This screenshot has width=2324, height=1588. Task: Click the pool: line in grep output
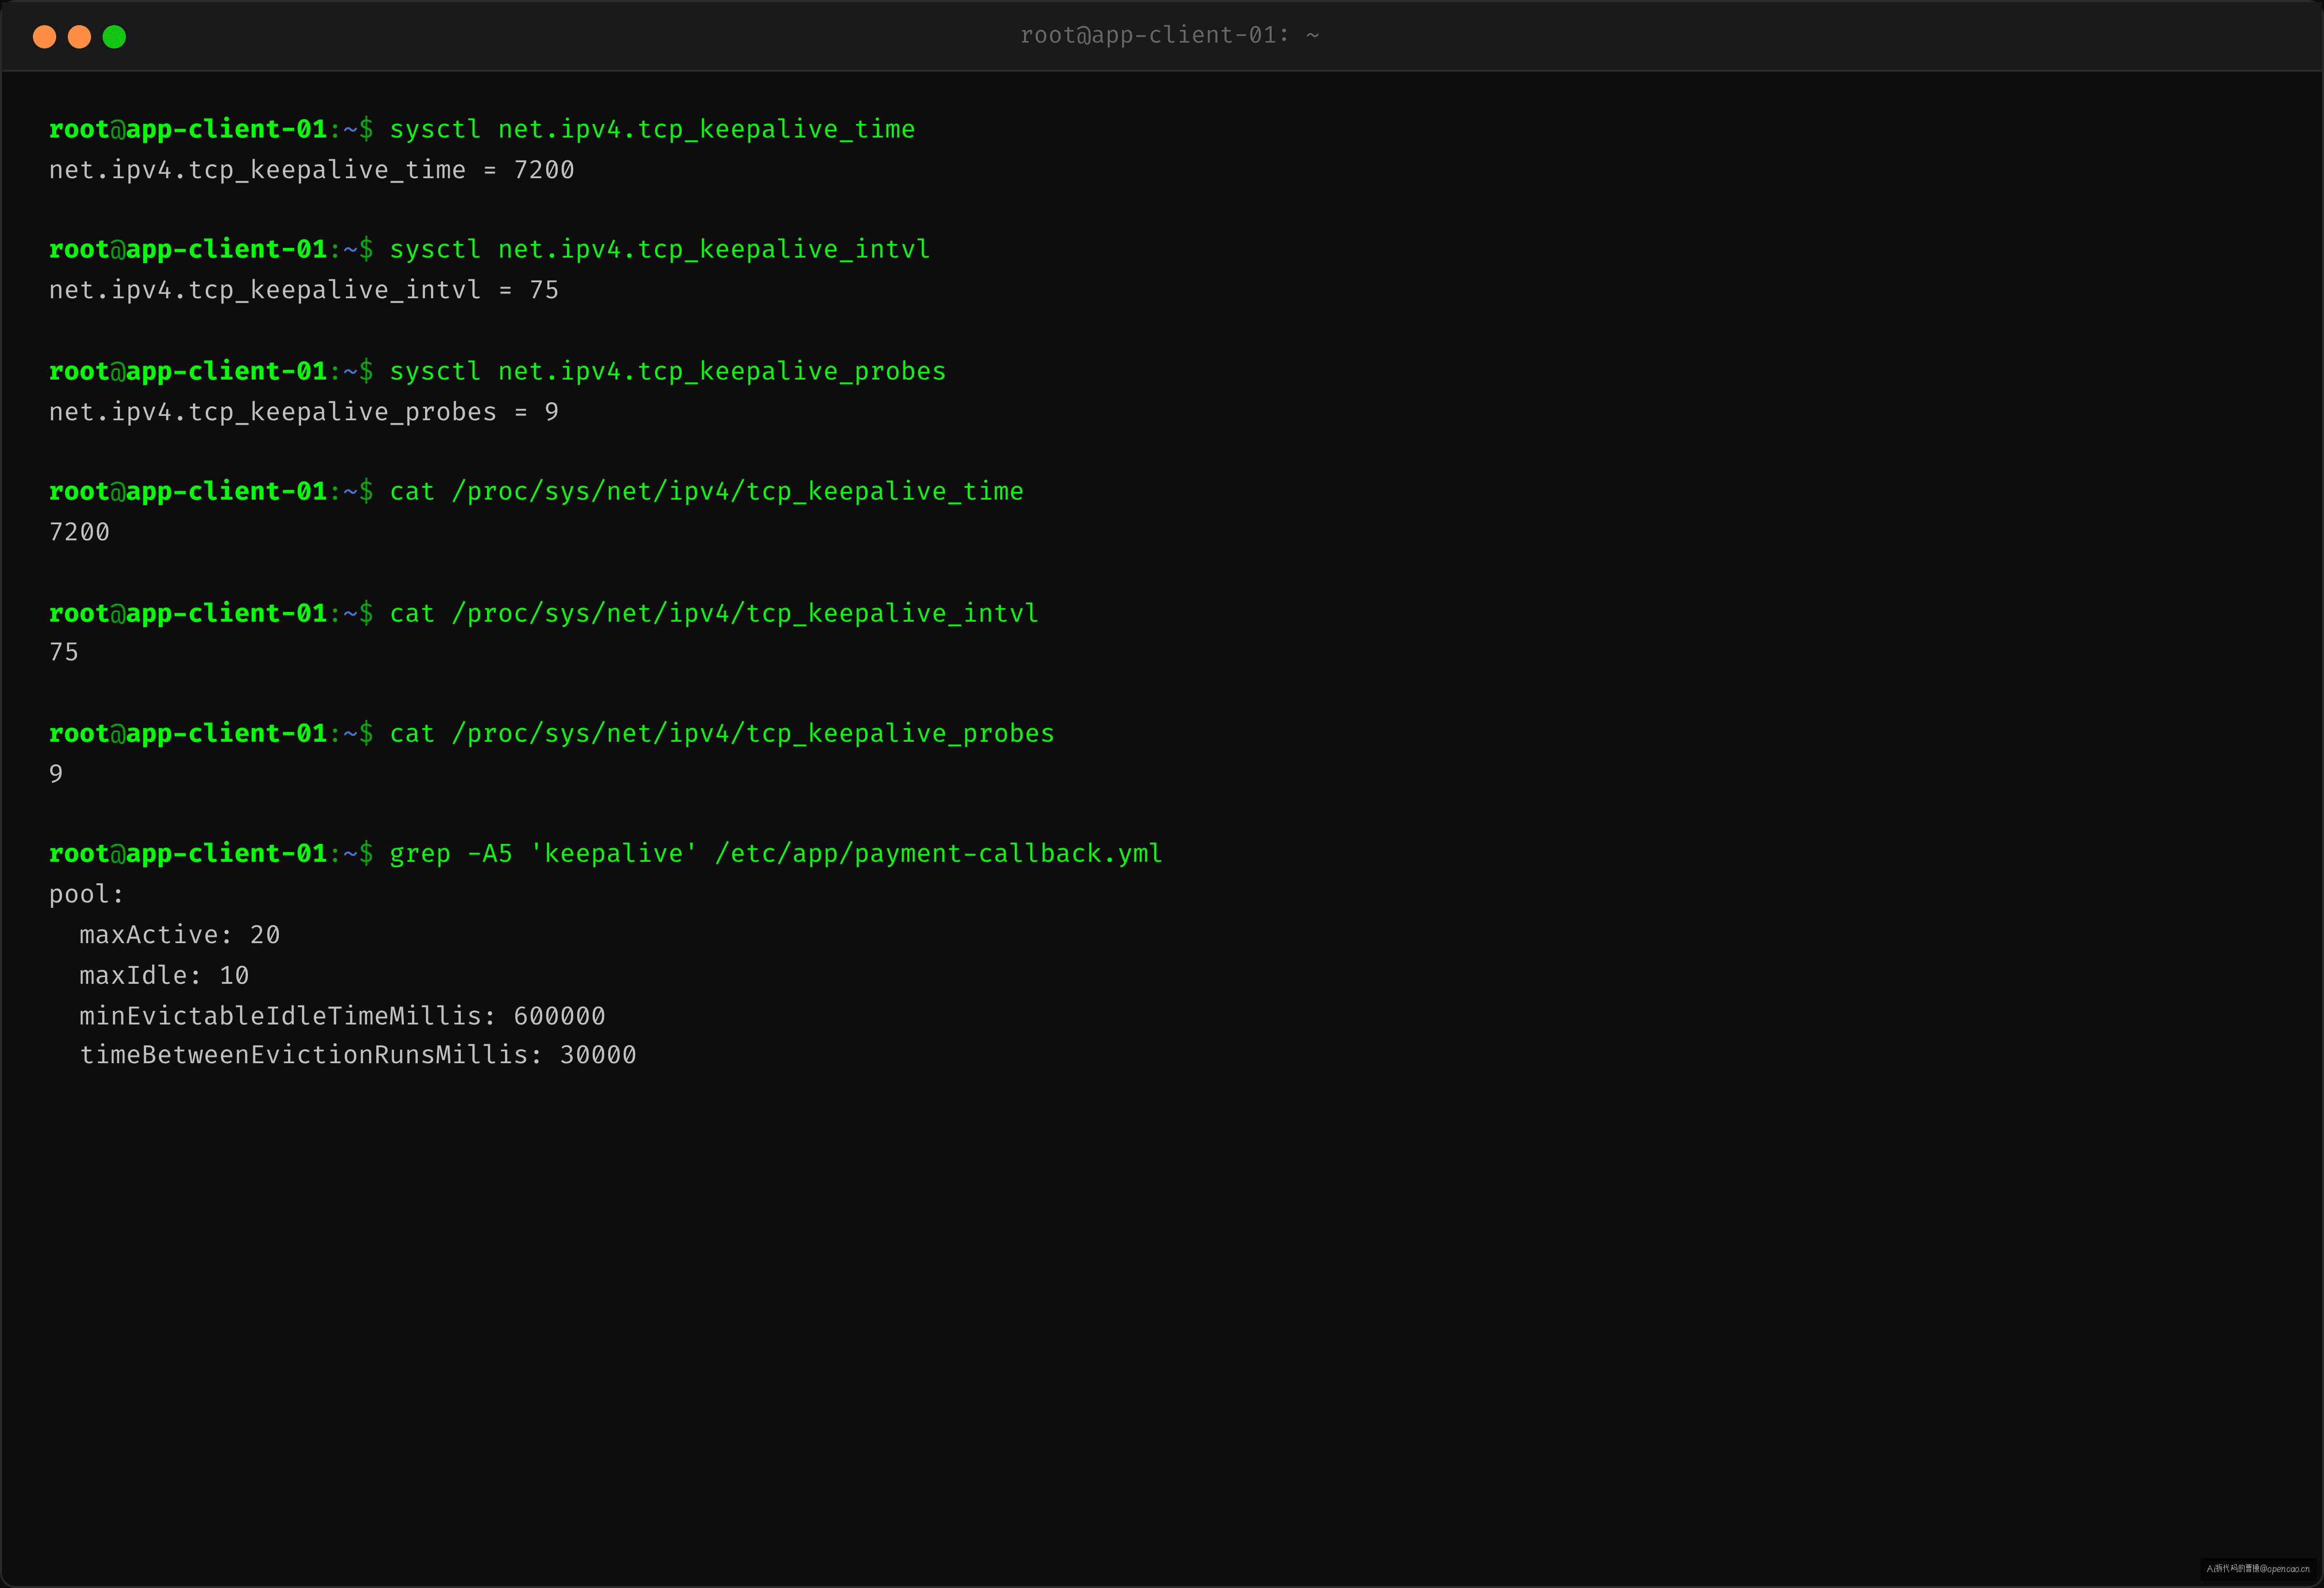tap(86, 894)
